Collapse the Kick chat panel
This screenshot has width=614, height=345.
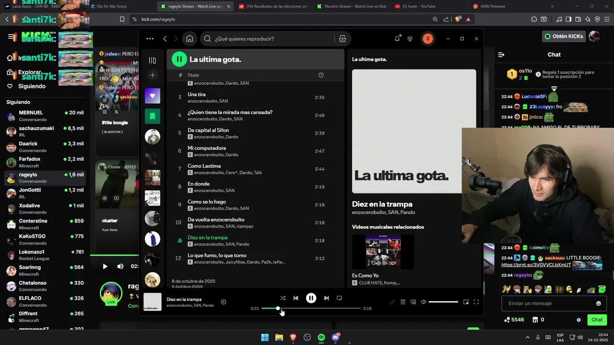[501, 55]
